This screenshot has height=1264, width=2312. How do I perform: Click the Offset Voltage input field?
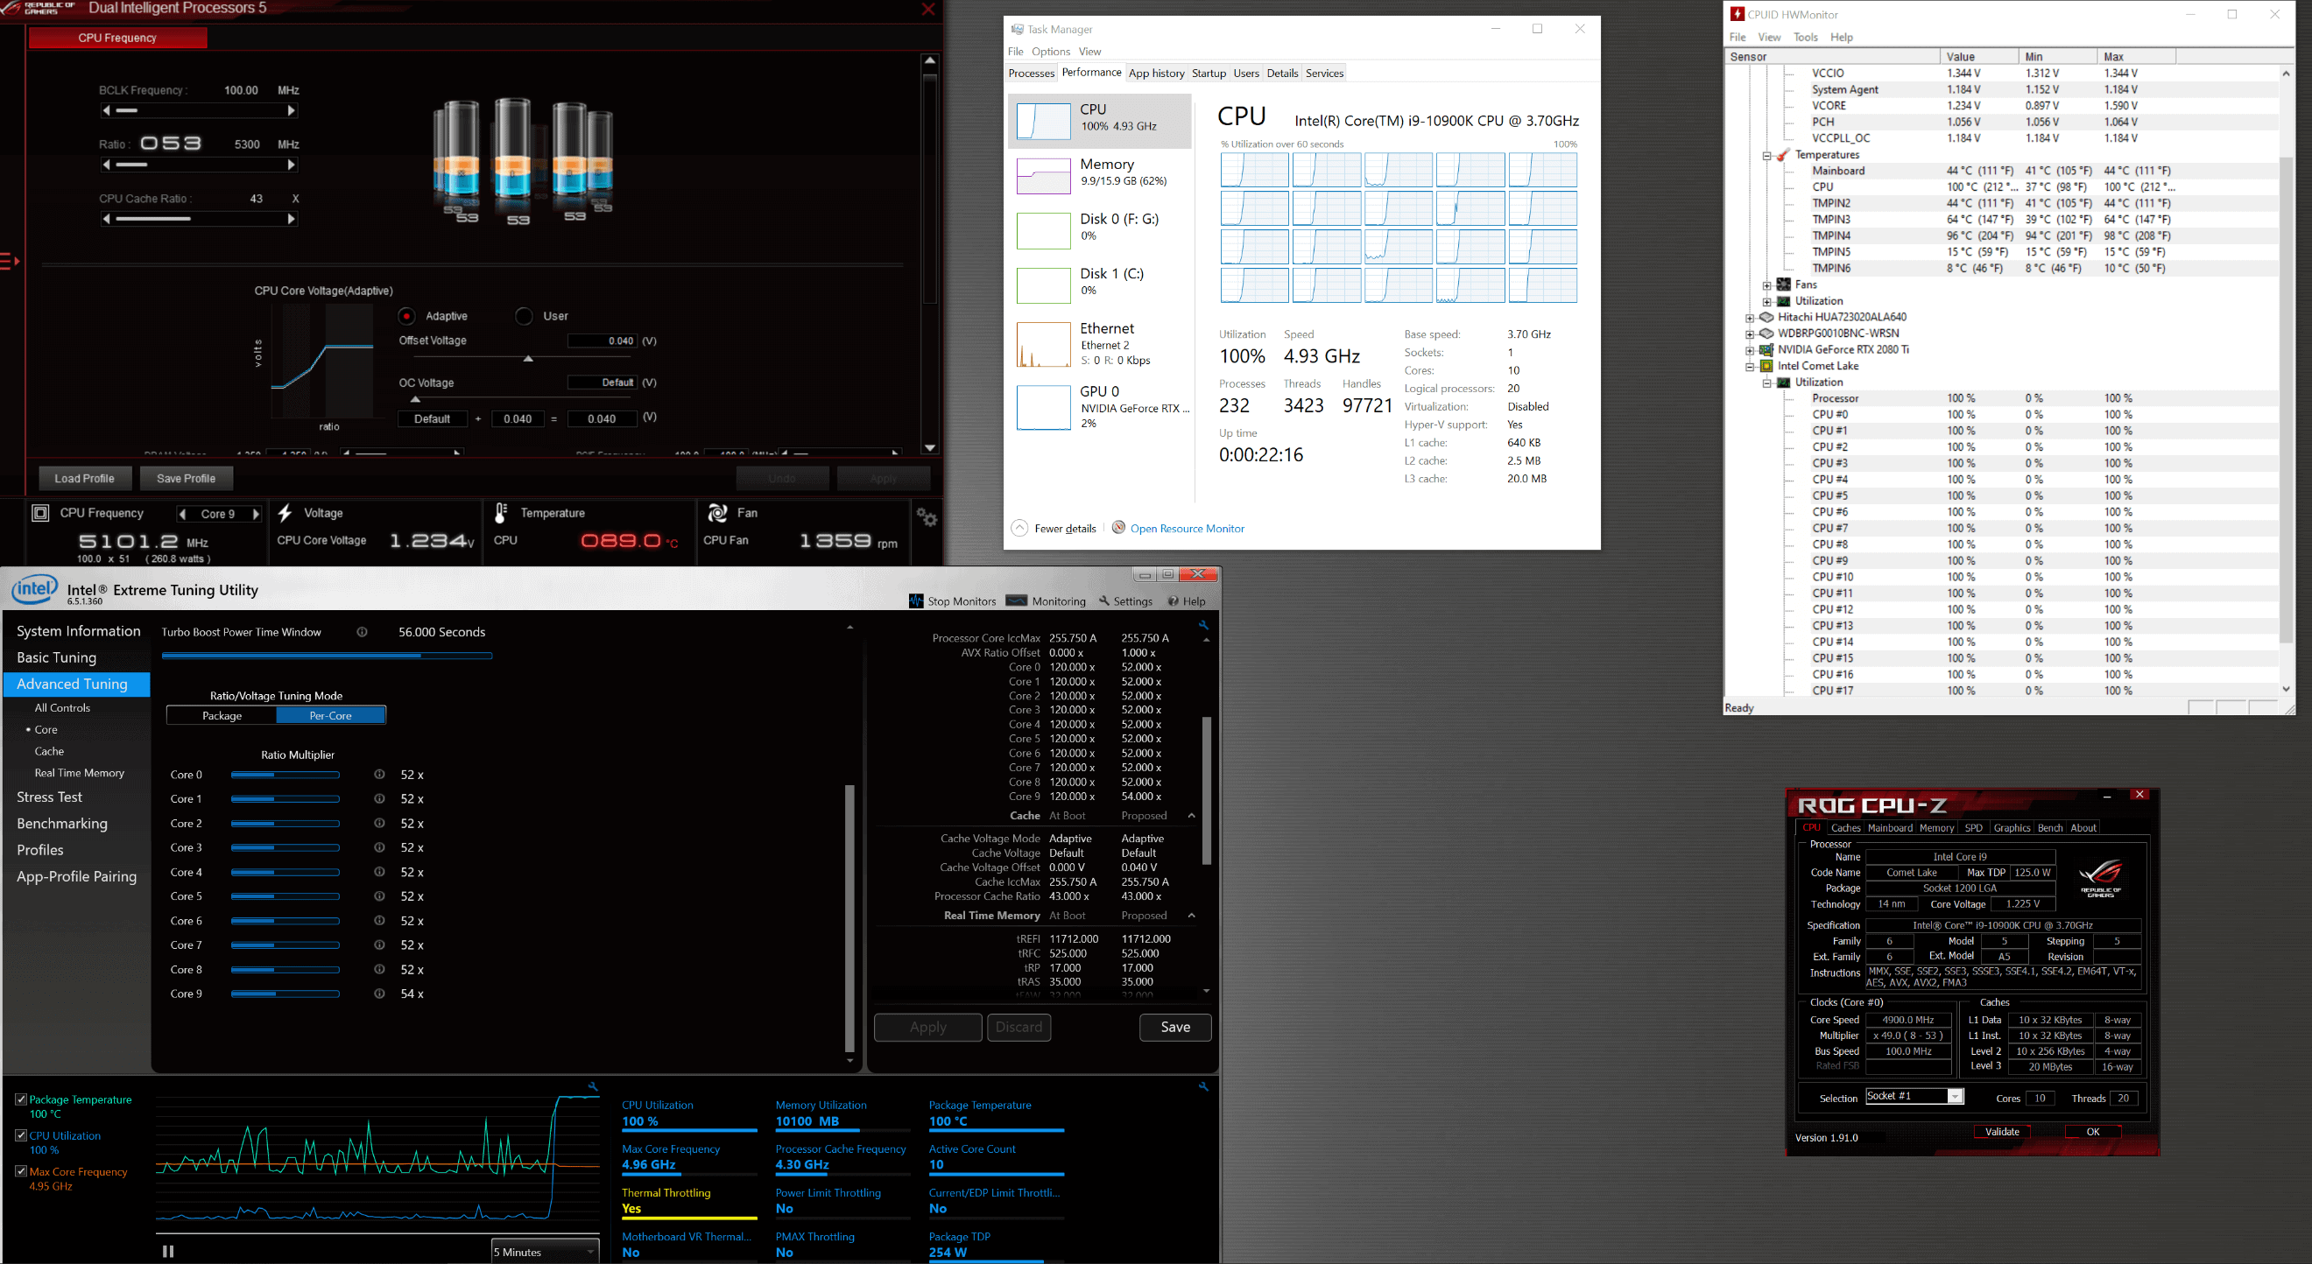603,341
